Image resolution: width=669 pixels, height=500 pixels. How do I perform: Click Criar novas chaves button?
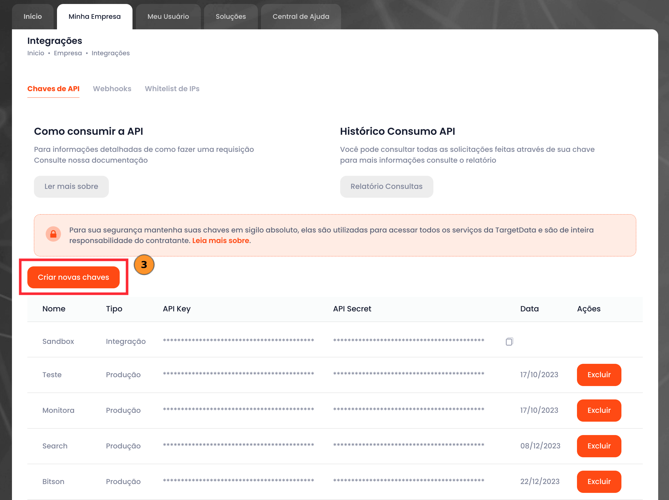click(74, 277)
